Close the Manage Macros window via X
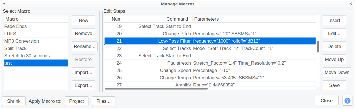Image resolution: width=355 pixels, height=109 pixels. click(351, 4)
